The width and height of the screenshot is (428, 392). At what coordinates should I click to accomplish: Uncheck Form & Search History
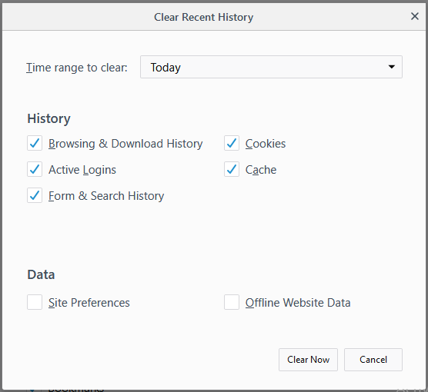pyautogui.click(x=35, y=195)
